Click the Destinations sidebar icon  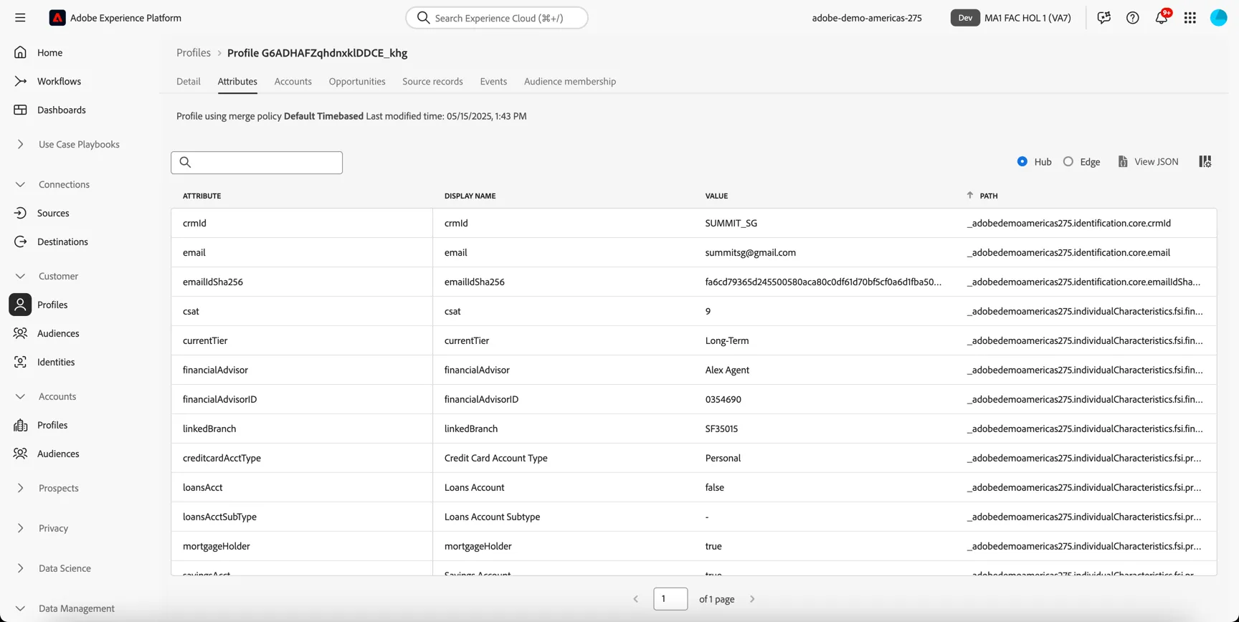click(x=20, y=241)
